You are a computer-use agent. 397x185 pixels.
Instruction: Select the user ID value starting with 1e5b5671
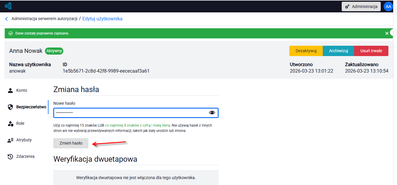106,71
